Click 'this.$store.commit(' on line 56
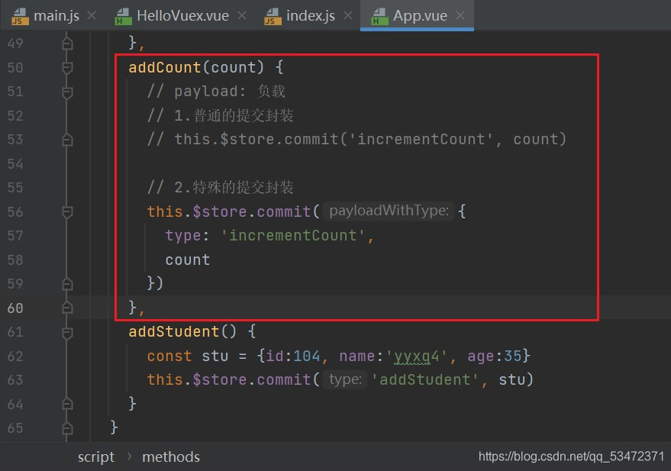 pos(234,211)
